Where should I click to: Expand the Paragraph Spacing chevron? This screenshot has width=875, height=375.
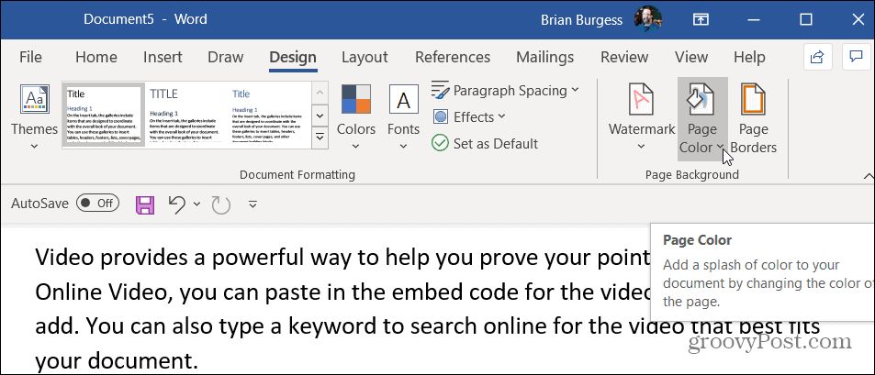pos(576,90)
